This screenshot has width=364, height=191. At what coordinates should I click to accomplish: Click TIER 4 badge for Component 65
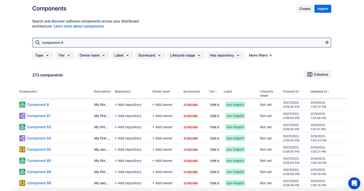[x=214, y=150]
